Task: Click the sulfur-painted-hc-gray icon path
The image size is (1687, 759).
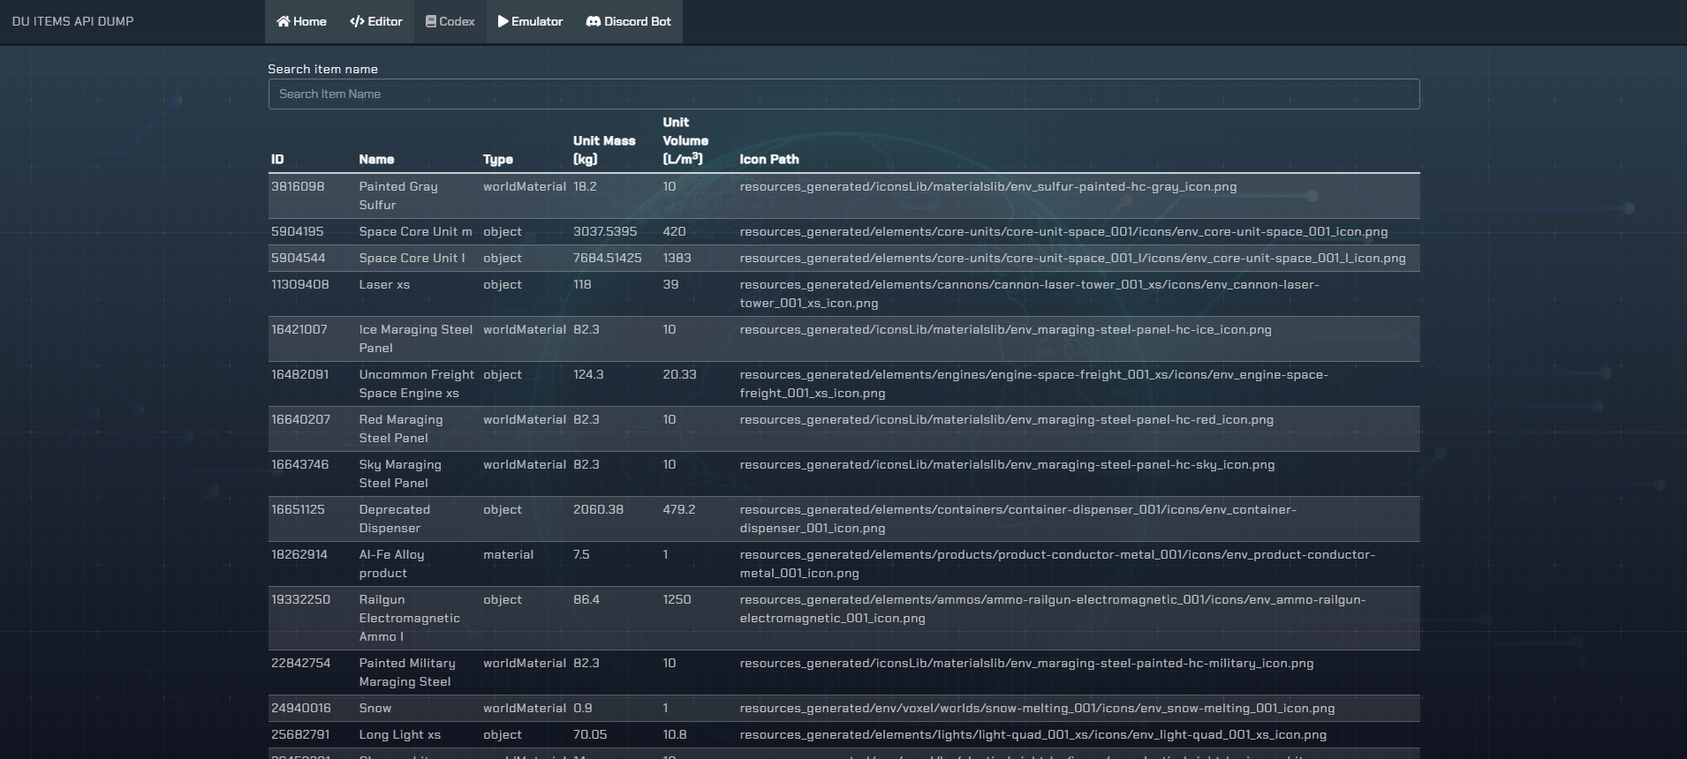Action: click(987, 186)
